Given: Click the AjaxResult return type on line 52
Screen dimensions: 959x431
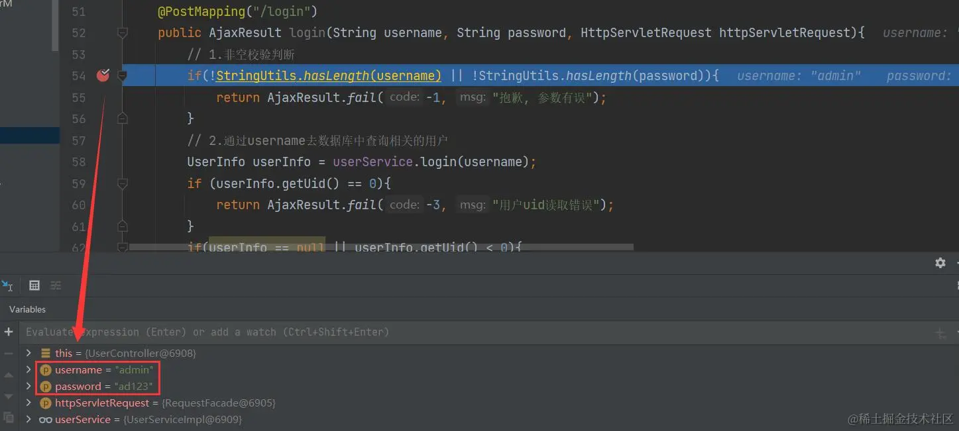Looking at the screenshot, I should coord(246,32).
